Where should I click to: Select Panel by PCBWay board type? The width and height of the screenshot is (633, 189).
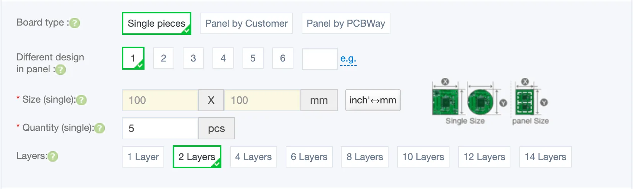point(346,23)
